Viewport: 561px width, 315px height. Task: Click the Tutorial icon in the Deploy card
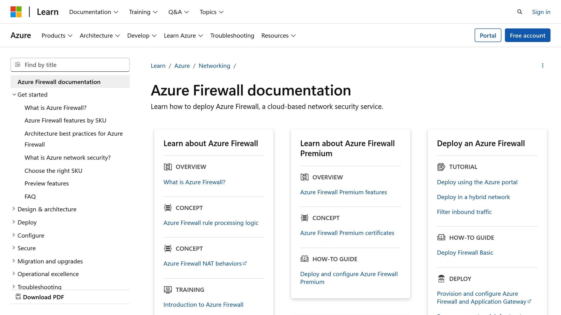[441, 167]
